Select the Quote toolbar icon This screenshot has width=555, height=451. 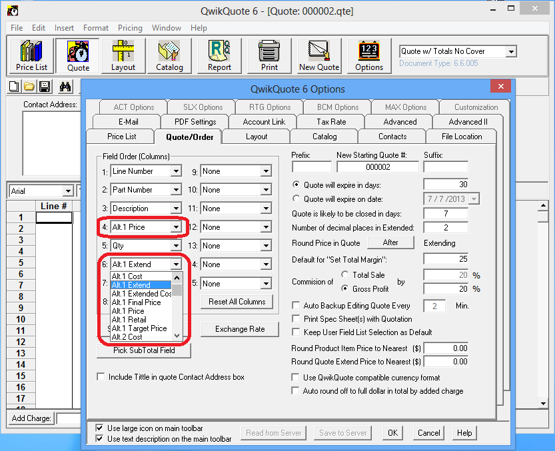(78, 56)
